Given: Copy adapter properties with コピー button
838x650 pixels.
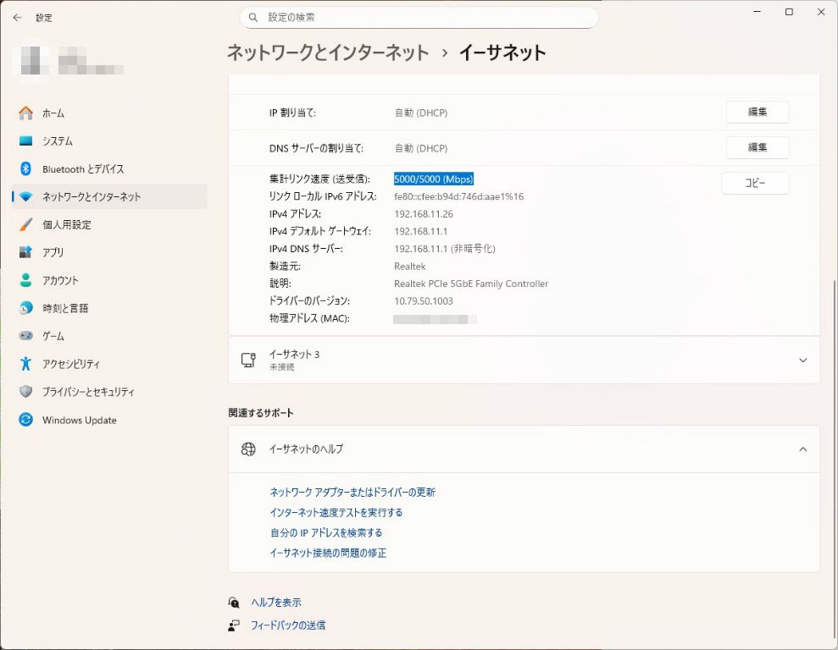Looking at the screenshot, I should tap(755, 183).
